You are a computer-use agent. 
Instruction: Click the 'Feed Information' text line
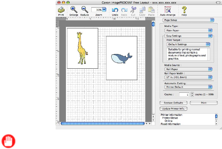pos(170,124)
